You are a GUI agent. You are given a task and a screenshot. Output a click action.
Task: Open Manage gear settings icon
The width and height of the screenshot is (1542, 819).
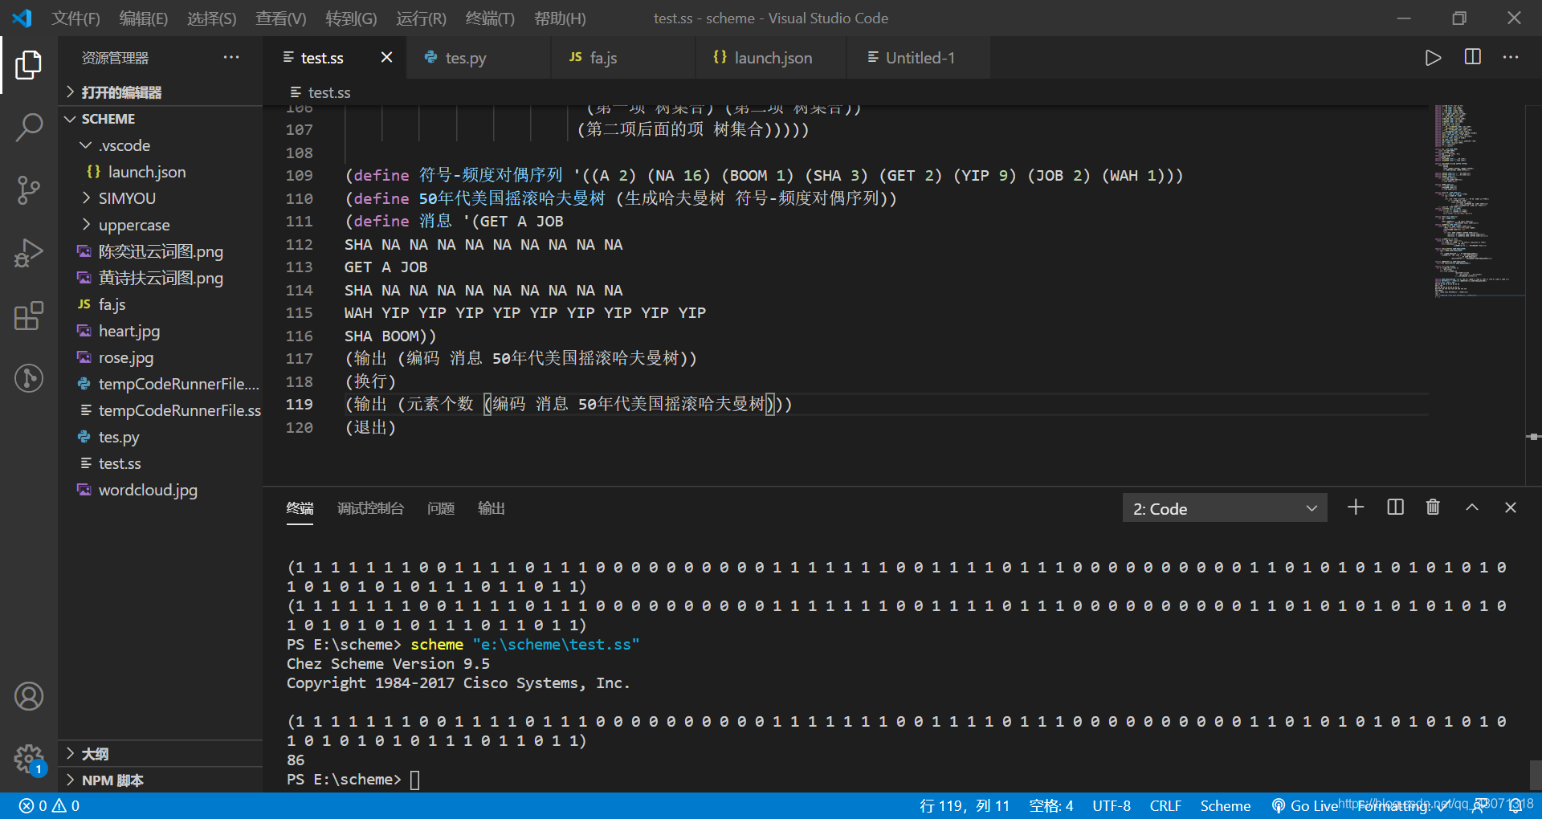pos(28,758)
